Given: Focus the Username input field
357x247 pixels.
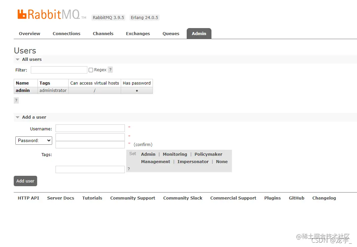Looking at the screenshot, I should (x=90, y=128).
